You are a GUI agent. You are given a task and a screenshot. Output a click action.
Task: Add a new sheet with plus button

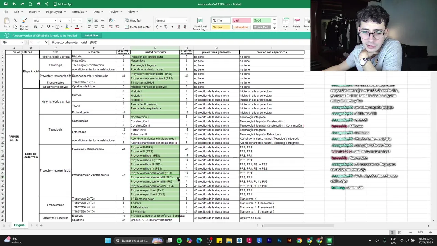(41, 225)
